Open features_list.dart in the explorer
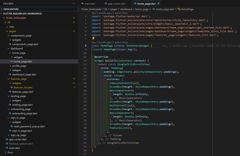240x156 pixels. tap(39, 87)
